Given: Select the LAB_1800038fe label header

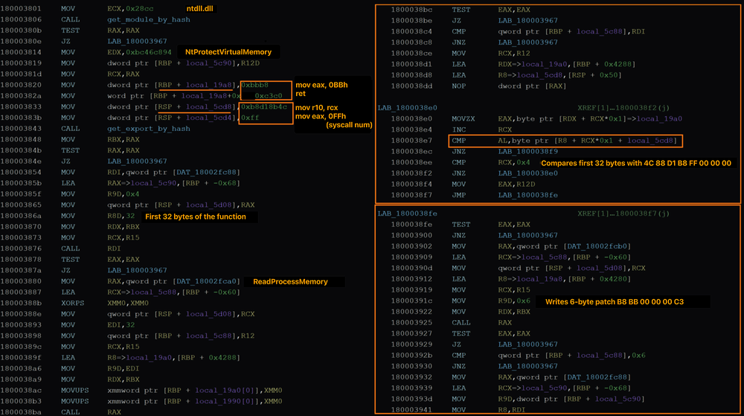Looking at the screenshot, I should pyautogui.click(x=407, y=213).
